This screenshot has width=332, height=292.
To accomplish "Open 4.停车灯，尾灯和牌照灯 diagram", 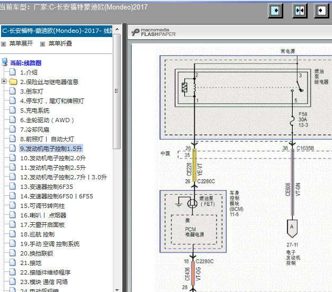I will tap(52, 101).
